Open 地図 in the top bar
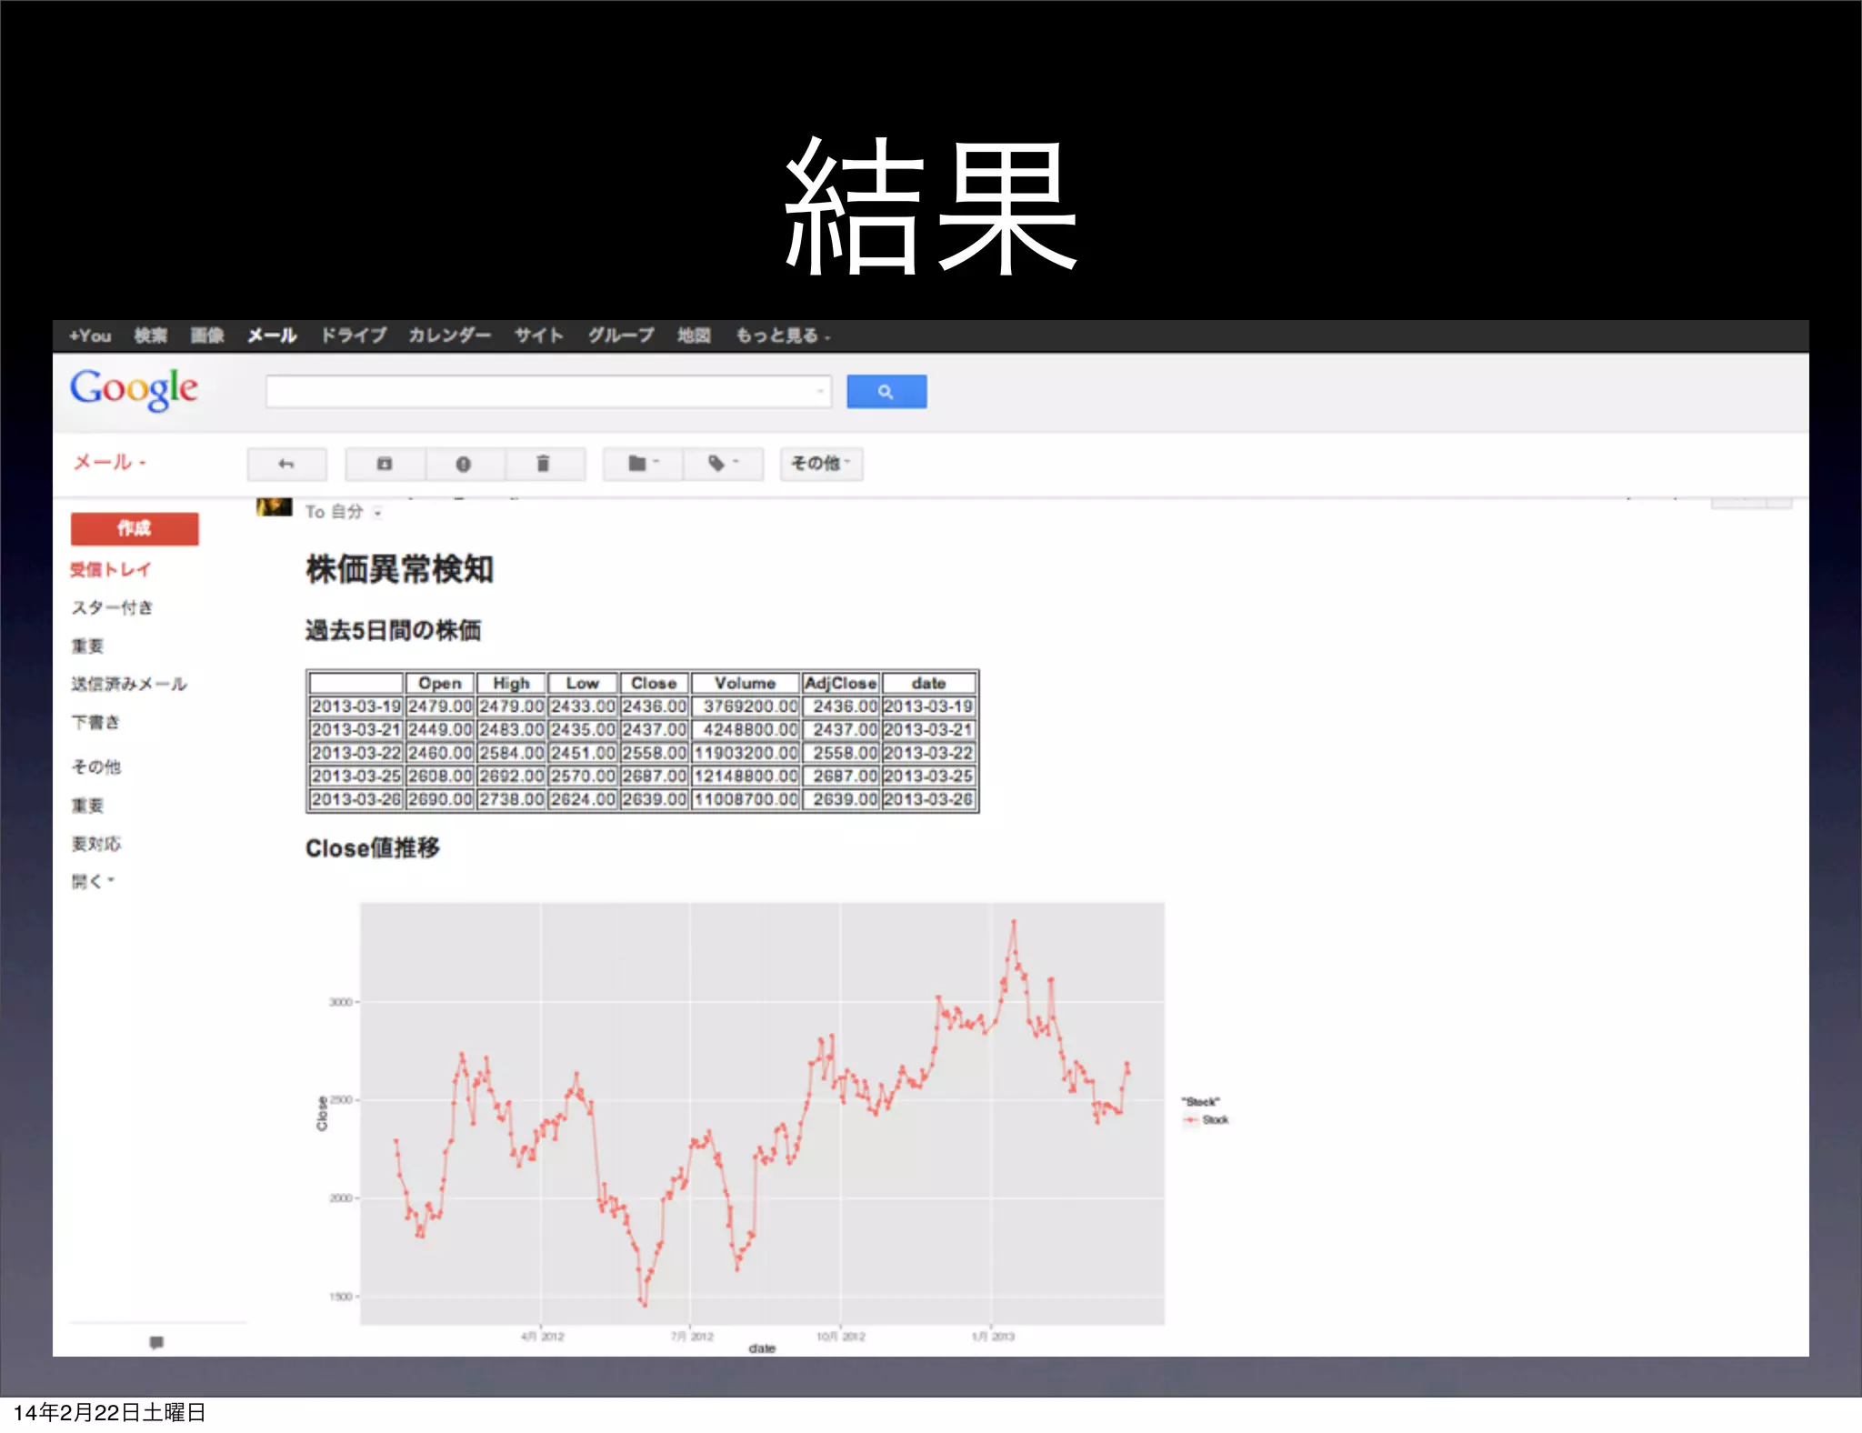Viewport: 1862px width, 1433px height. tap(694, 336)
